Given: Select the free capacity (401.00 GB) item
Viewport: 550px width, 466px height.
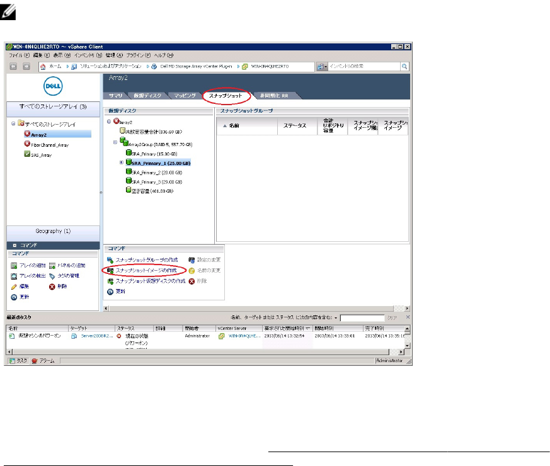Looking at the screenshot, I should (x=152, y=191).
